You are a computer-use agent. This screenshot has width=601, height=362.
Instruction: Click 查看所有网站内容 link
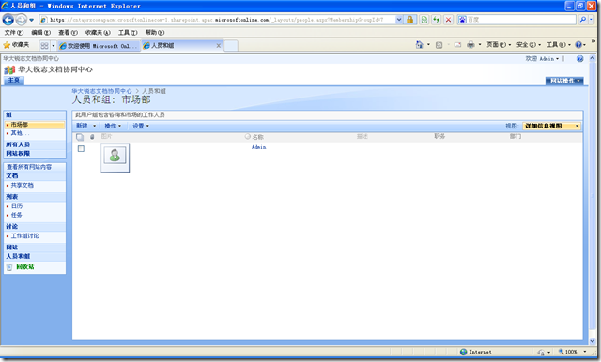pos(29,167)
